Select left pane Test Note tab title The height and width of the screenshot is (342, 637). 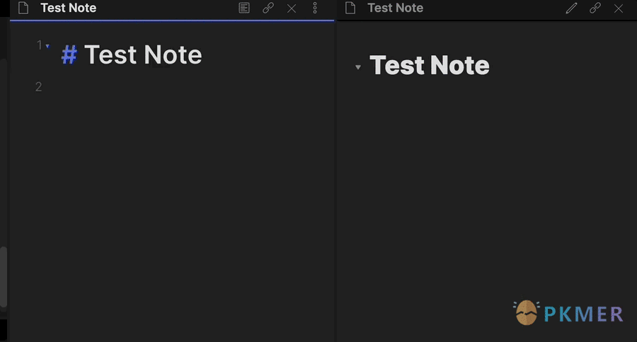click(68, 8)
